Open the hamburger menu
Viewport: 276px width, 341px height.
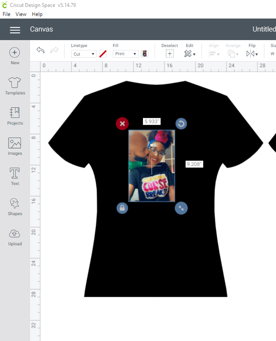(15, 30)
